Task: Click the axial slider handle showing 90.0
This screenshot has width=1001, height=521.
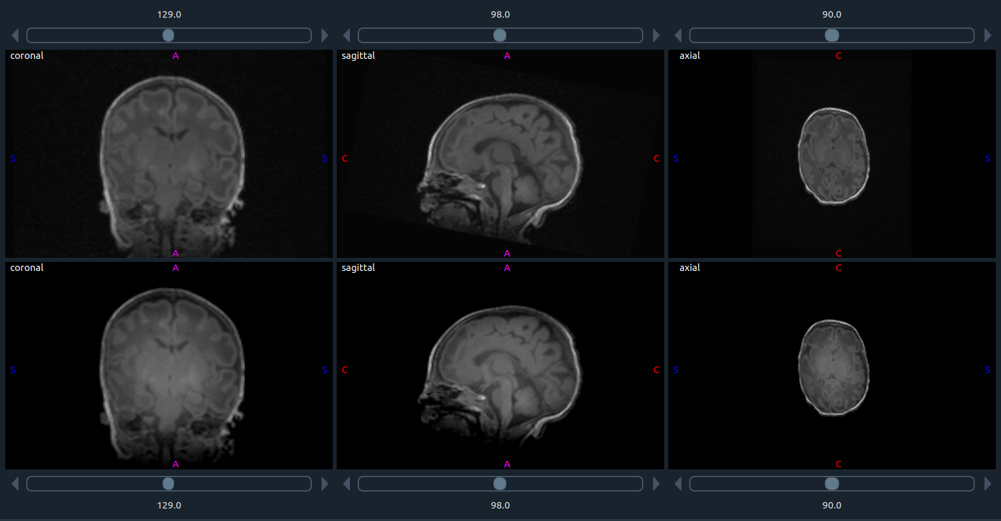Action: (x=832, y=35)
